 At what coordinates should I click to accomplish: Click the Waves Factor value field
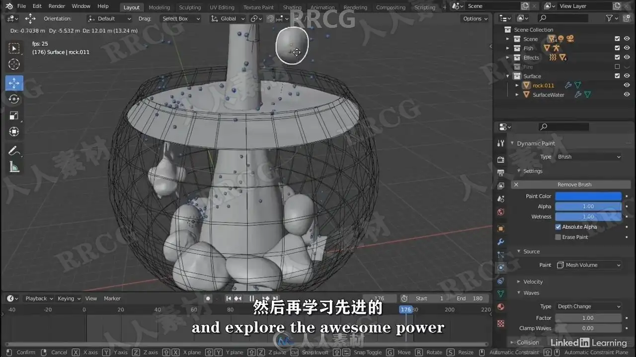click(588, 318)
